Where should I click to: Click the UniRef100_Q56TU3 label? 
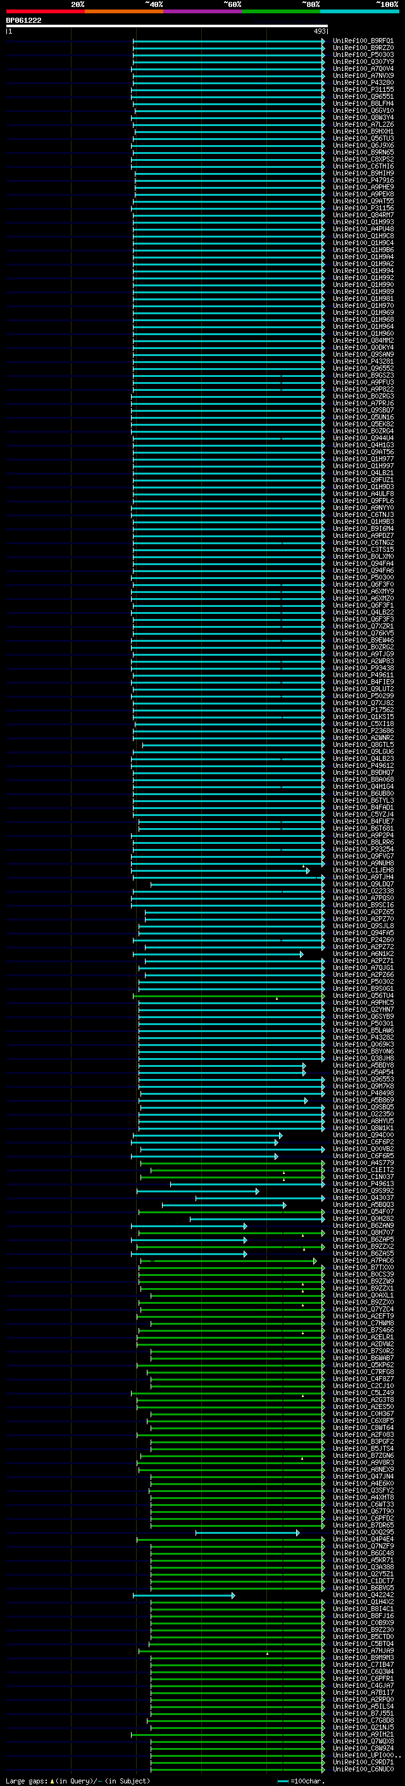[363, 139]
